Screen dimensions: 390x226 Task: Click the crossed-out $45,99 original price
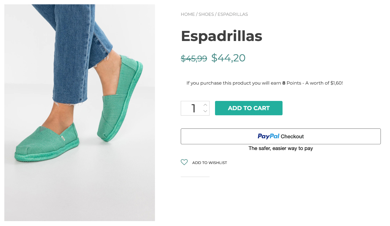(194, 58)
